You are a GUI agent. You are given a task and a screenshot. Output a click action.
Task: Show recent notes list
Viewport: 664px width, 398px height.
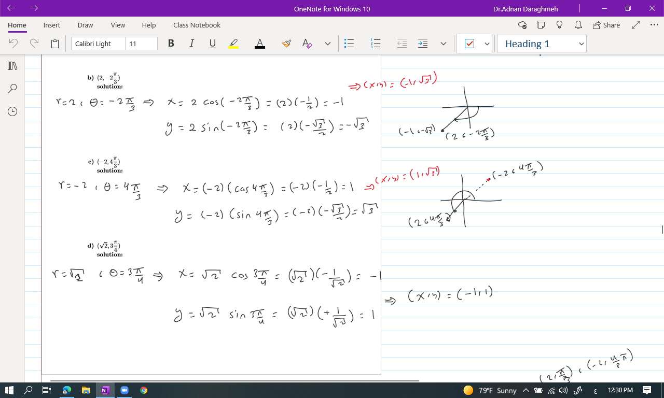pyautogui.click(x=12, y=111)
